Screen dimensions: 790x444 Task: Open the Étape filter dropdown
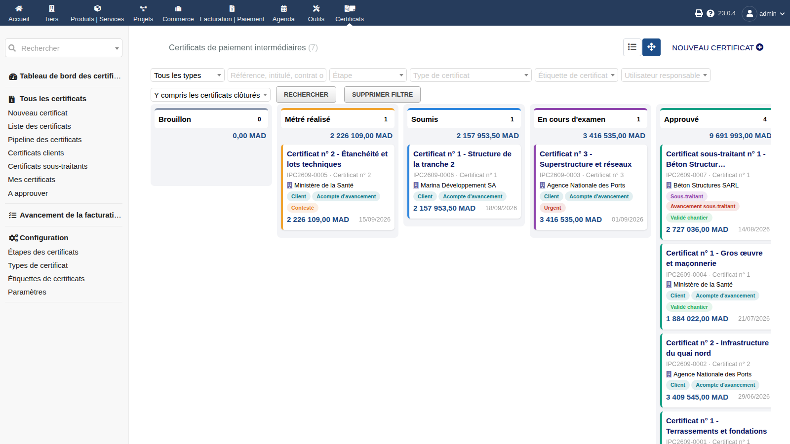[x=368, y=75]
